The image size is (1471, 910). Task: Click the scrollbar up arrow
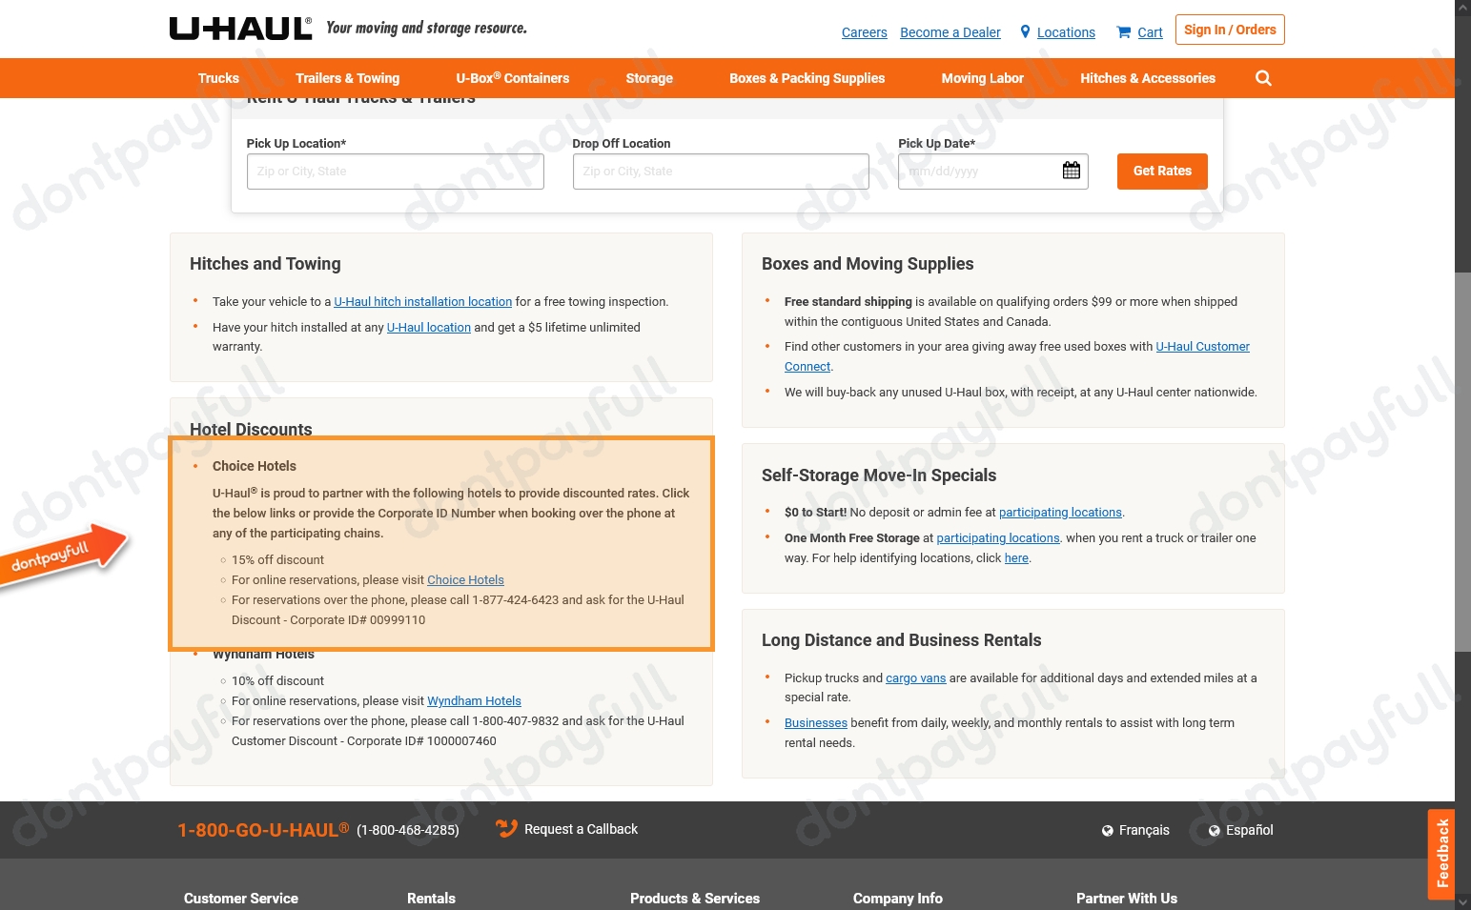click(1462, 7)
